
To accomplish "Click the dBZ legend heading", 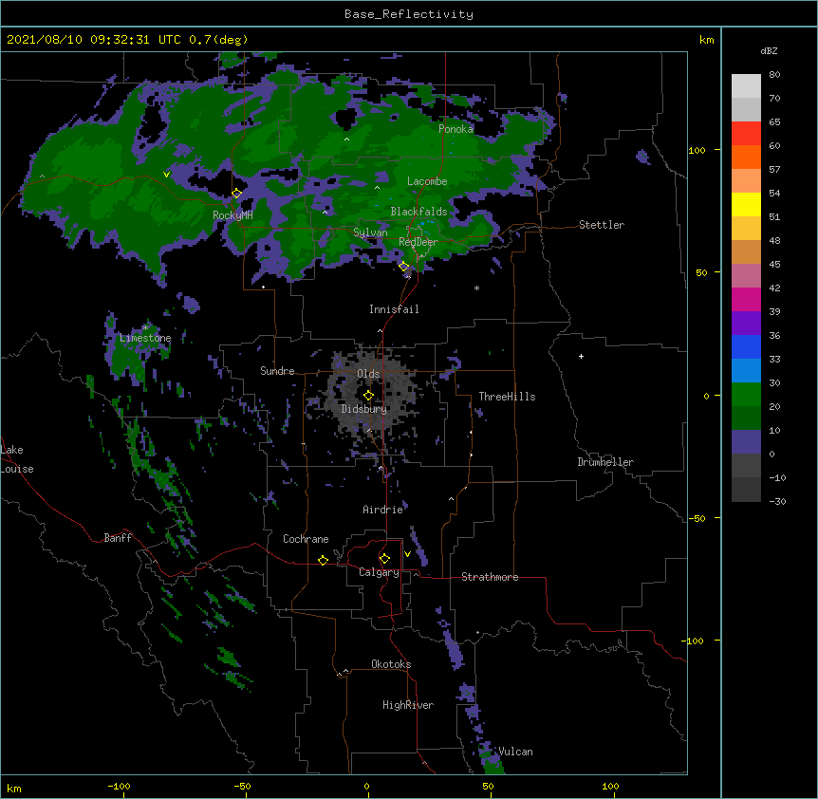I will (x=769, y=50).
